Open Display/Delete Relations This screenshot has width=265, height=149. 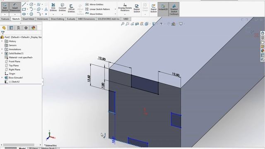[125, 7]
